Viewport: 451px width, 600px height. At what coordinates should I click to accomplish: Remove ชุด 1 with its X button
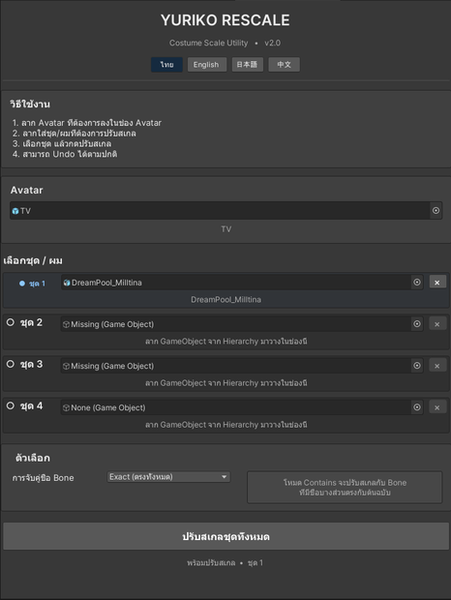coord(437,283)
